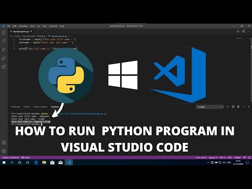Maximize the terminal panel with up chevron
Image resolution: width=252 pixels, height=189 pixels.
coord(244,107)
